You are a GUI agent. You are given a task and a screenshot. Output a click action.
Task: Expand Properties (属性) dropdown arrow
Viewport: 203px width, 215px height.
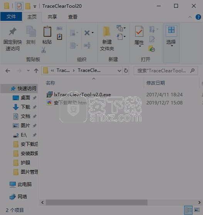(x=140, y=46)
